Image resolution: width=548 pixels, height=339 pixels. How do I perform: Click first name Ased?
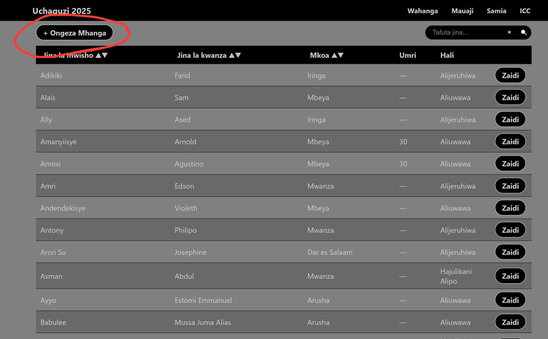(x=183, y=120)
